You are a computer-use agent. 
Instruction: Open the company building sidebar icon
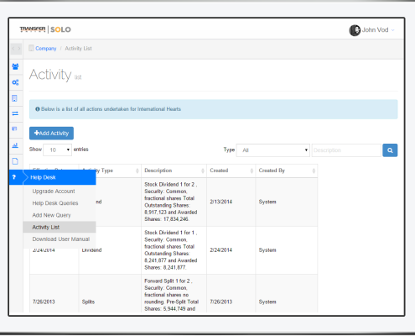(14, 98)
